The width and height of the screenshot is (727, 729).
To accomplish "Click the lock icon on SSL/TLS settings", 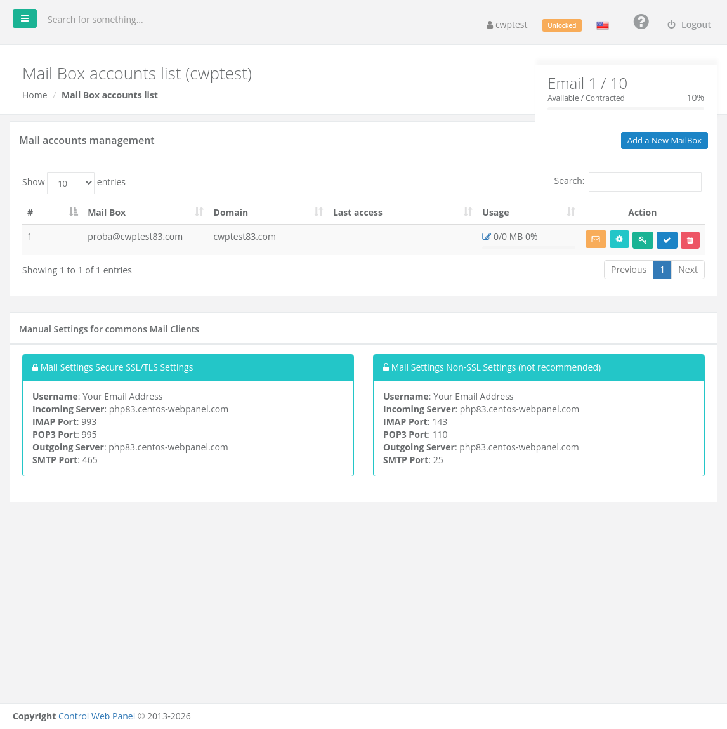I will (35, 367).
